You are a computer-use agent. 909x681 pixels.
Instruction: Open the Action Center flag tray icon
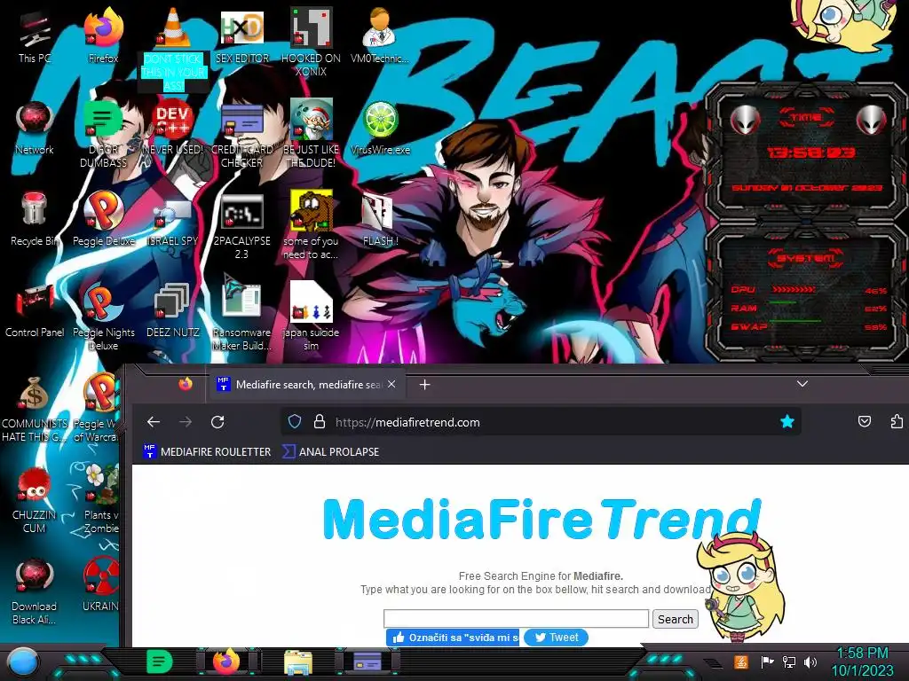pos(767,661)
